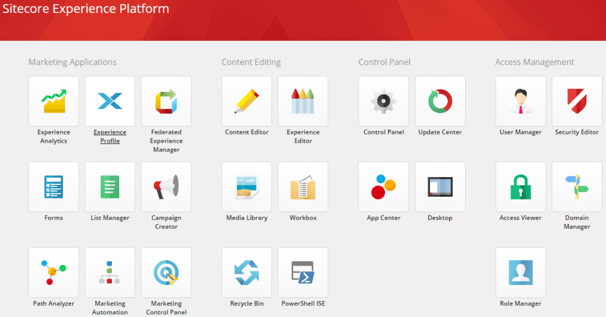The image size is (606, 317).
Task: Launch PowerShell ISE icon
Action: [x=303, y=273]
